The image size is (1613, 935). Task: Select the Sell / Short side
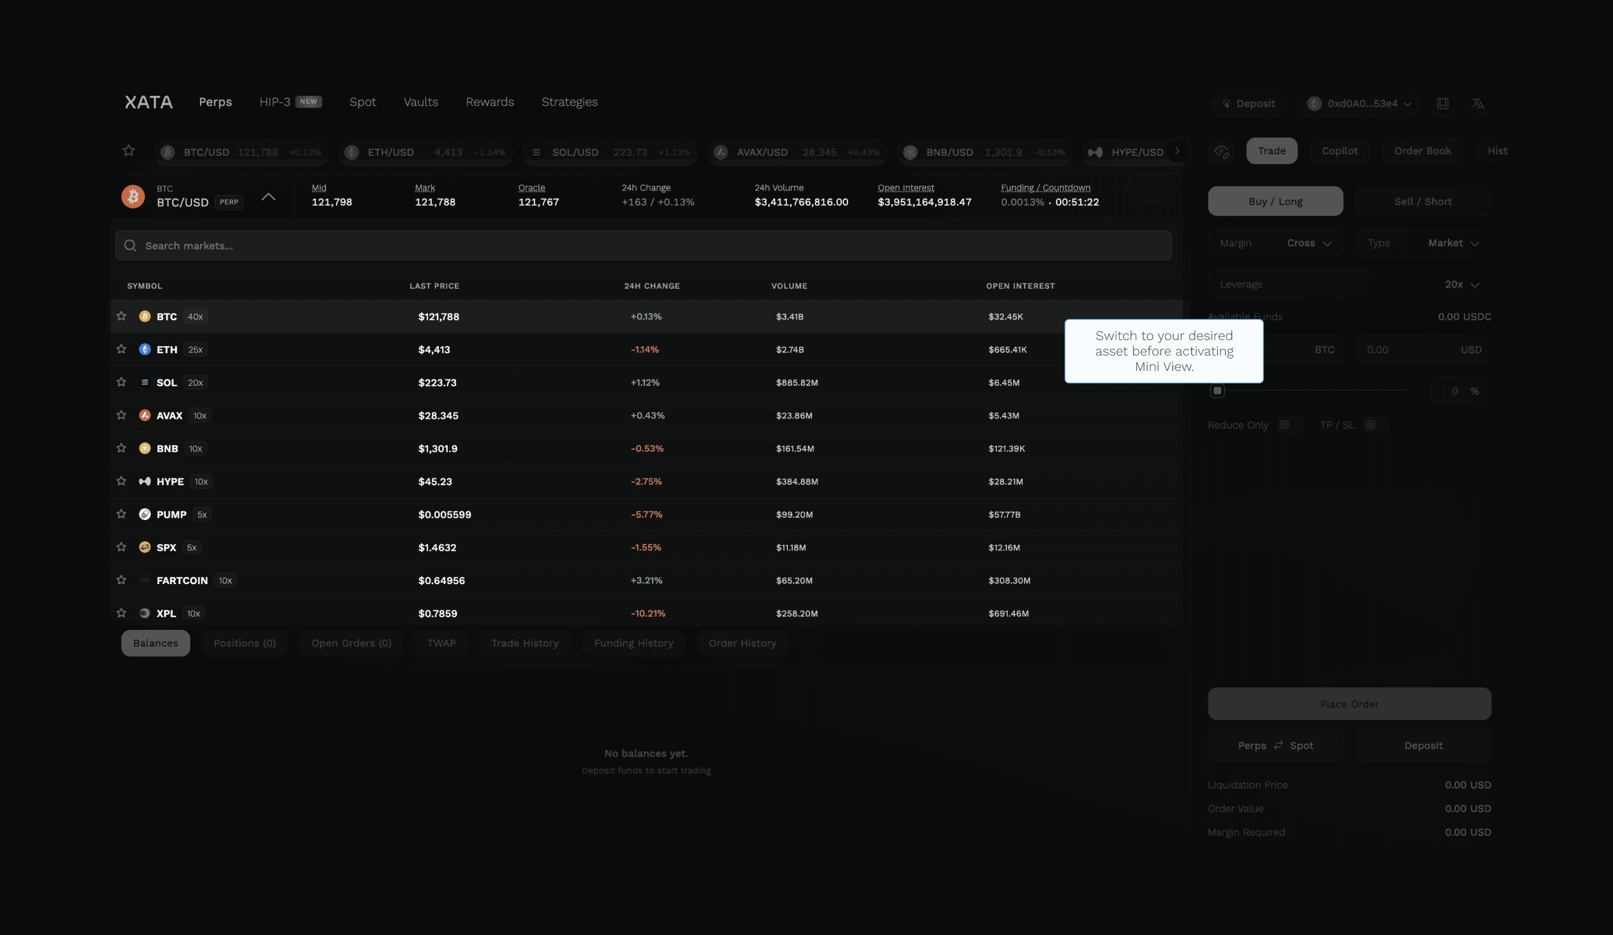click(x=1422, y=201)
